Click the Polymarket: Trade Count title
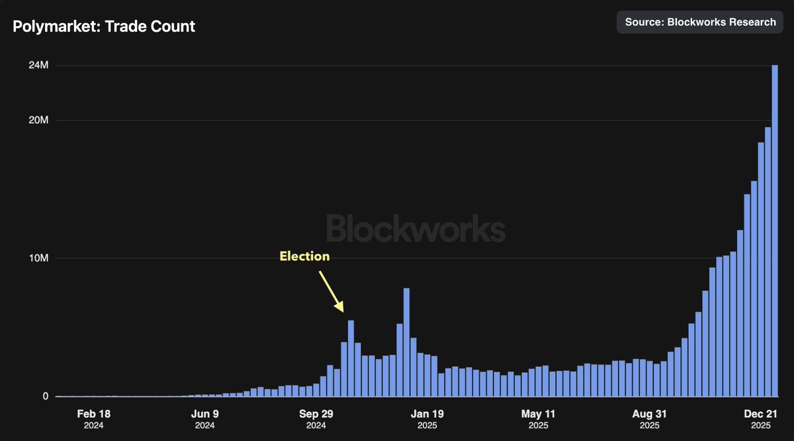Viewport: 794px width, 441px height. point(104,26)
